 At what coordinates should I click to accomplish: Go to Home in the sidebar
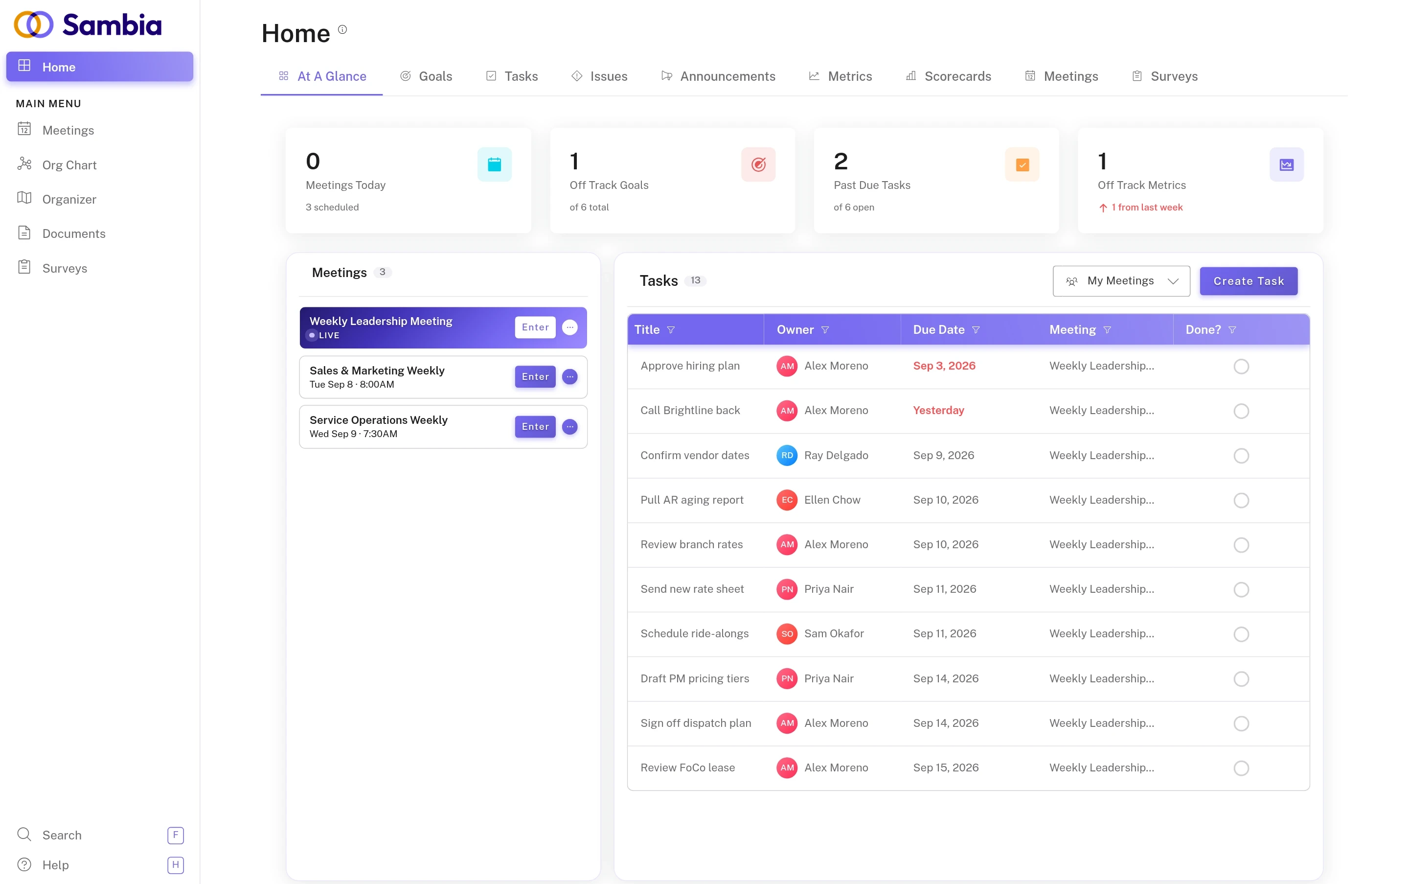pos(99,67)
